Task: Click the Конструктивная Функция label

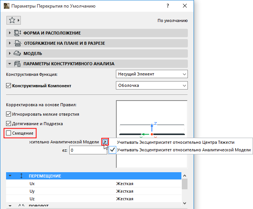Action: point(32,74)
